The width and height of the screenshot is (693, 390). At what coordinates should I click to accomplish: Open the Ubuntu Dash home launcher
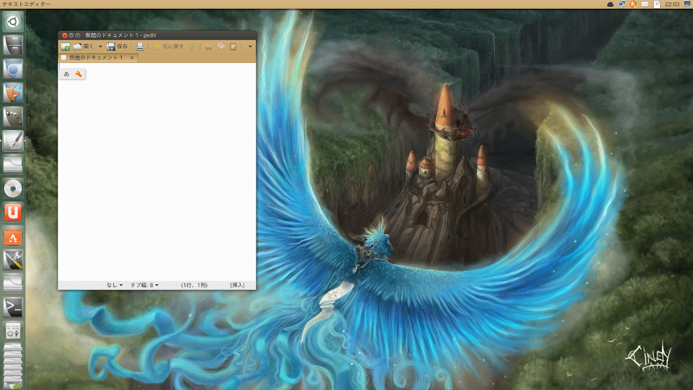pyautogui.click(x=13, y=22)
